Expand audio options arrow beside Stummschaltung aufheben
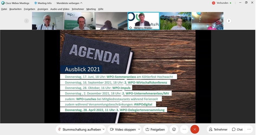The height and width of the screenshot is (135, 271). click(104, 129)
